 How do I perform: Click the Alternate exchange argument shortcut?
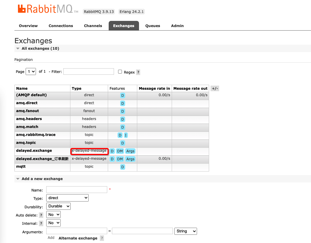point(78,238)
